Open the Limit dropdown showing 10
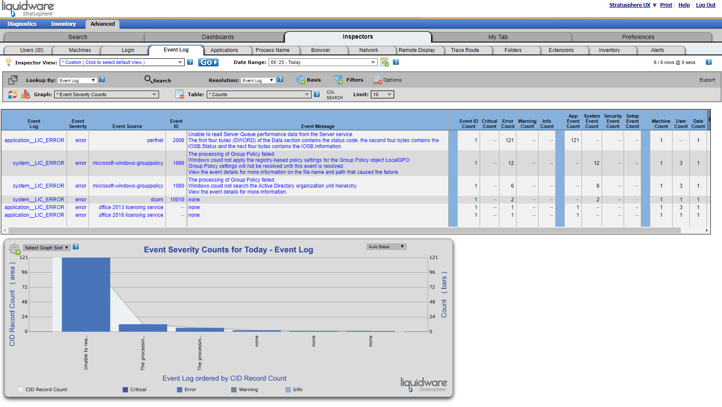The width and height of the screenshot is (722, 407). (382, 94)
